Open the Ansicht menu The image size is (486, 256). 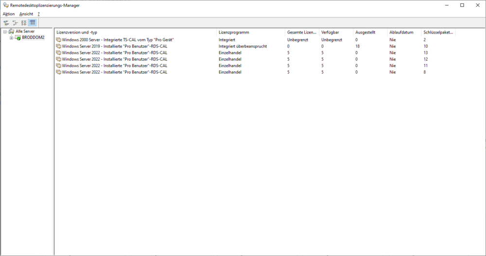(x=26, y=14)
